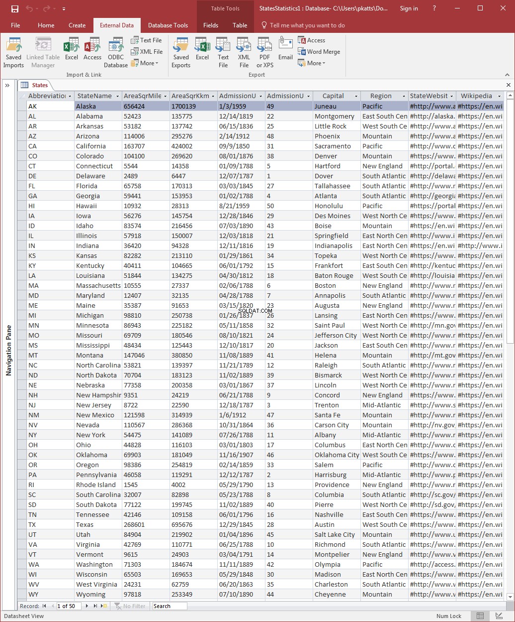Click the Mid-Atlantic region cell for New York
The height and width of the screenshot is (622, 515).
coord(384,435)
